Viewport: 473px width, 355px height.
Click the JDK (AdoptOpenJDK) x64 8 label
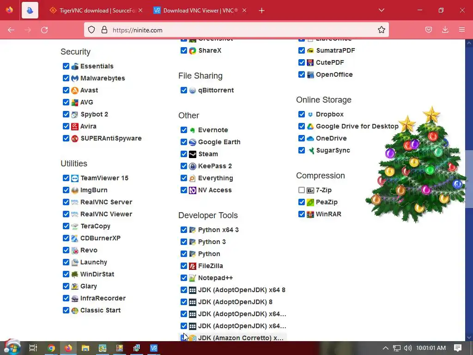(242, 290)
